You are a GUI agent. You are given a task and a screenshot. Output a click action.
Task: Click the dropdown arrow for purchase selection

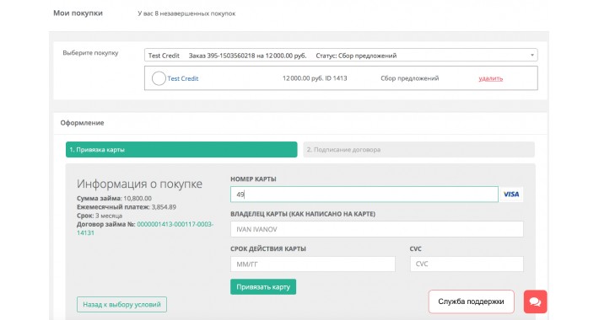point(532,56)
